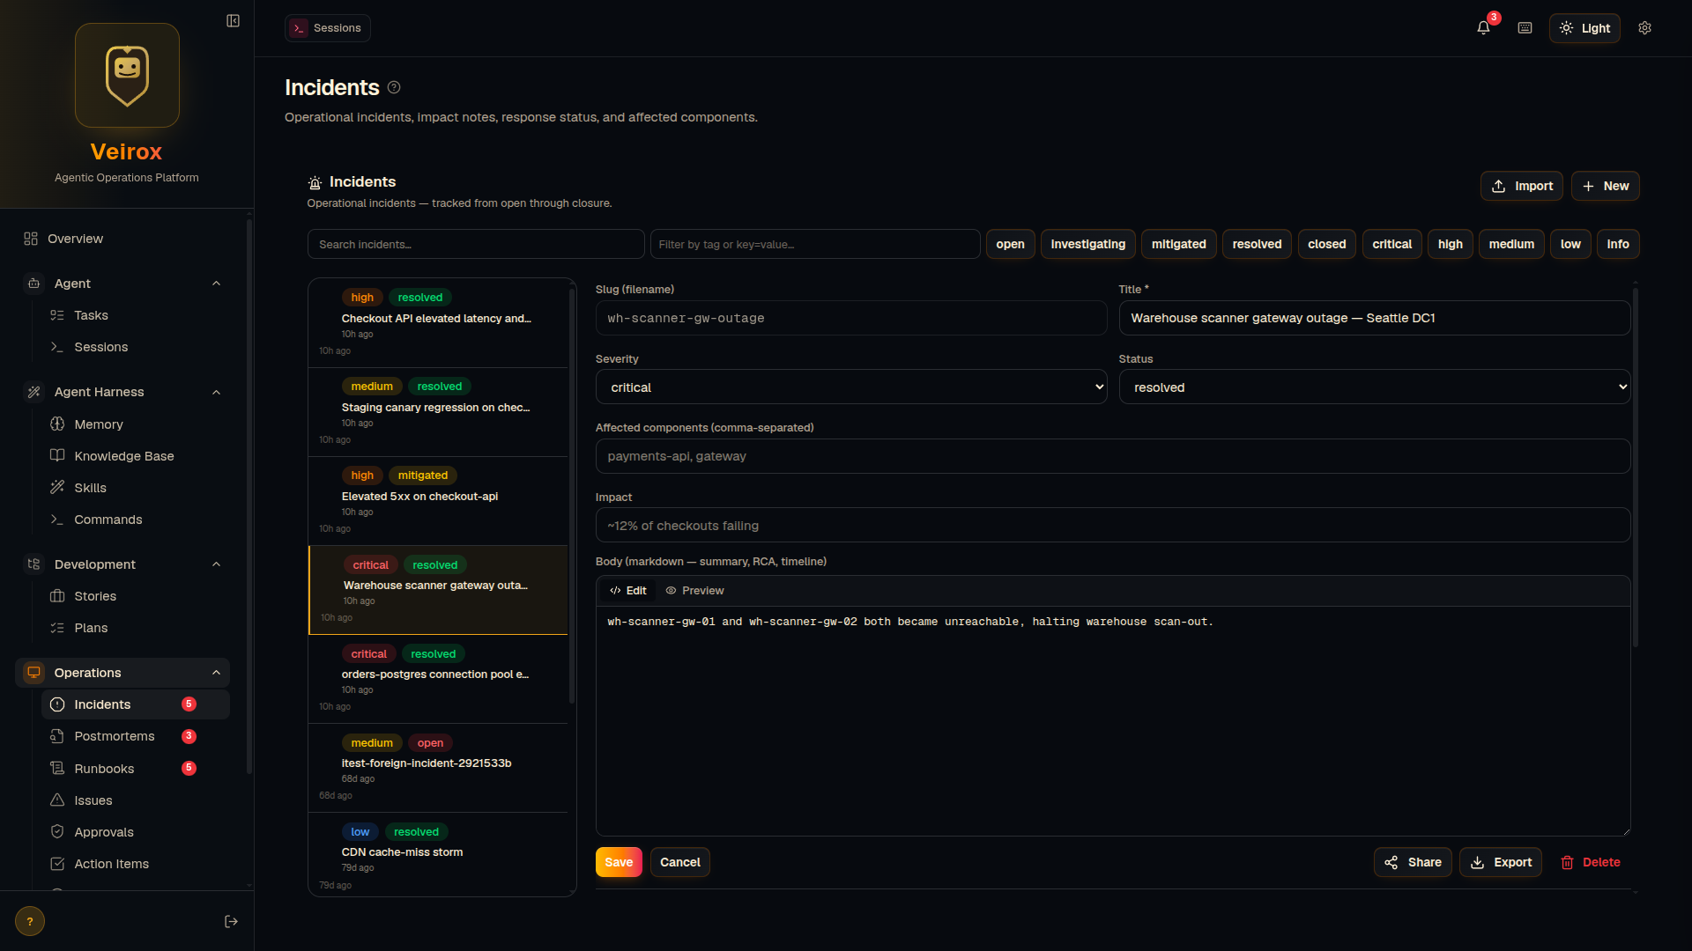
Task: Switch to the Edit tab
Action: pyautogui.click(x=628, y=591)
